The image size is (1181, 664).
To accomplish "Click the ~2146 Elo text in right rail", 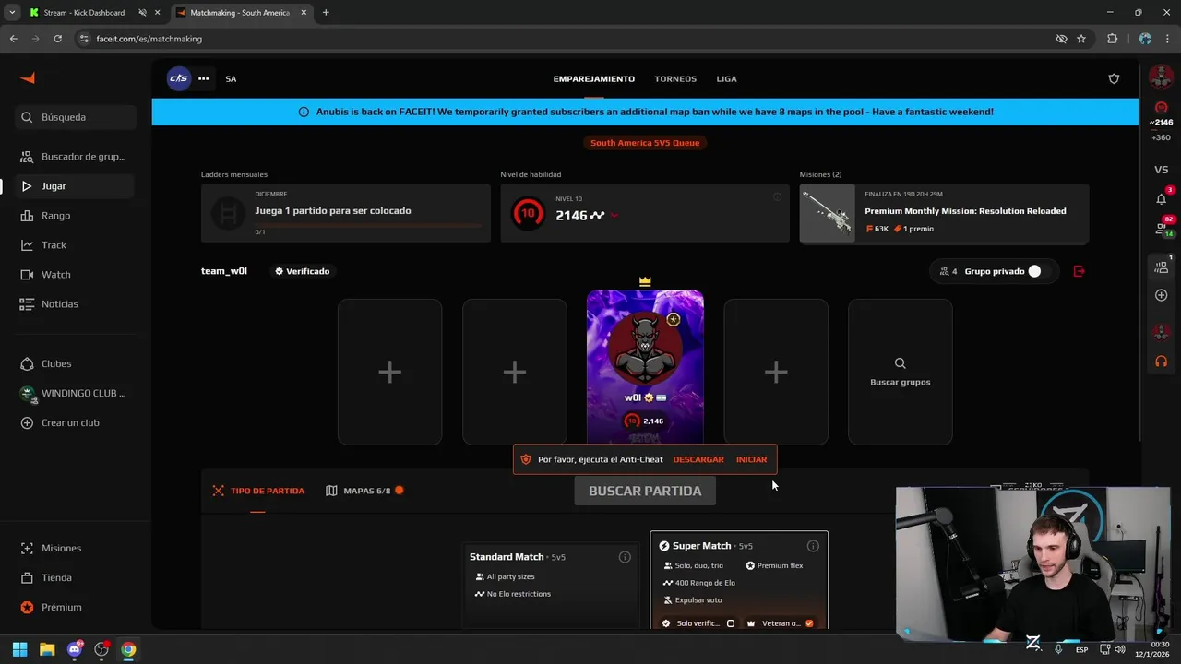I will 1161,123.
